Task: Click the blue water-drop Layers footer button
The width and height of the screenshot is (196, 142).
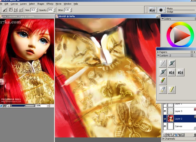Action: (175, 135)
